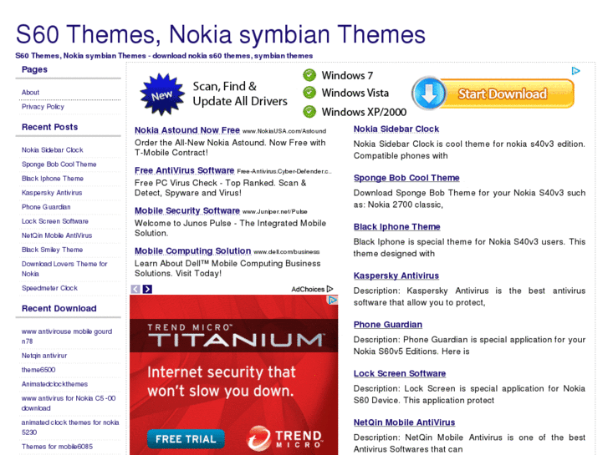The image size is (608, 455).
Task: Open Sponge Bob Cool Theme sidebar link
Action: [x=59, y=164]
